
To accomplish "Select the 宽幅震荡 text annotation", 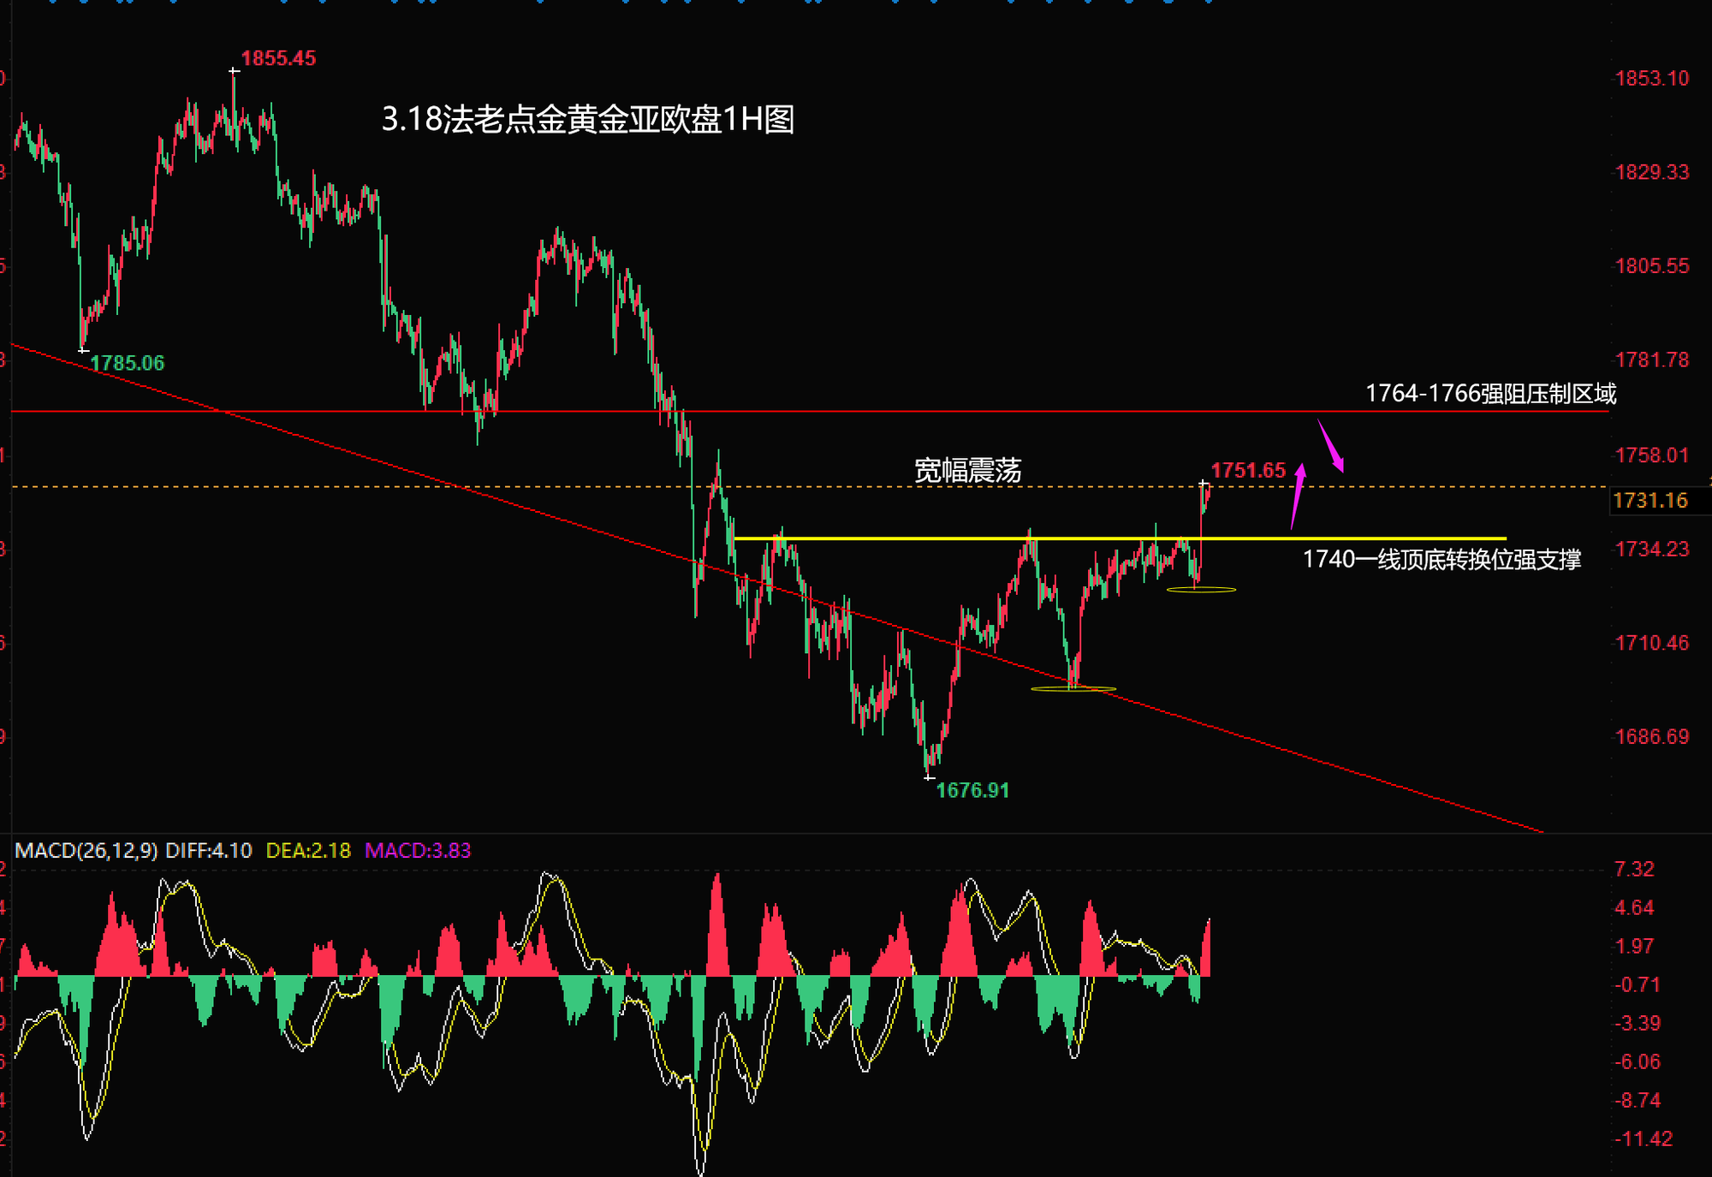I will click(967, 470).
